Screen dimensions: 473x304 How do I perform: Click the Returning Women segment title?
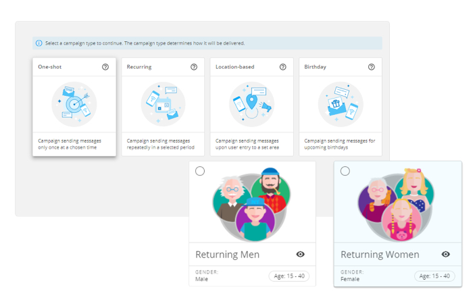(x=380, y=255)
